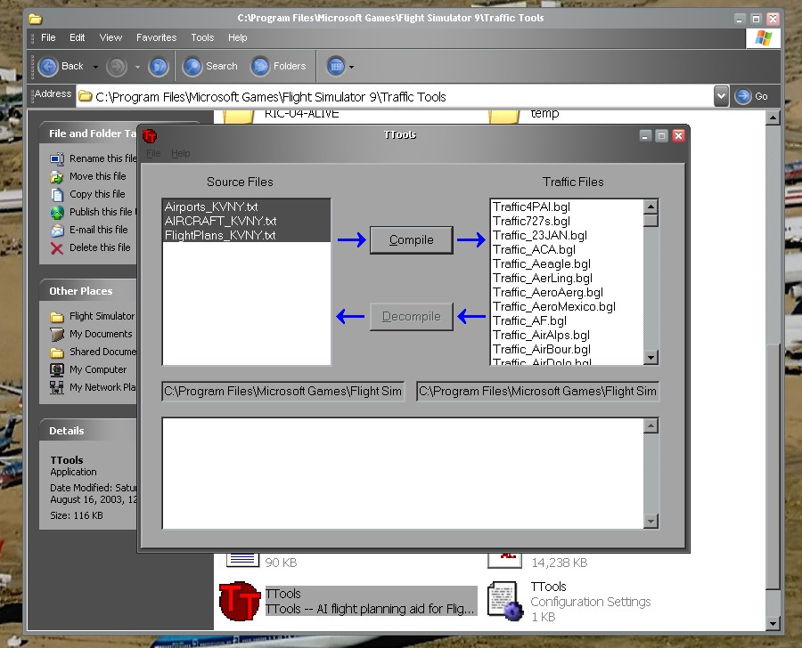Select Airports_KVNY.txt source file
The image size is (802, 648).
click(x=246, y=207)
